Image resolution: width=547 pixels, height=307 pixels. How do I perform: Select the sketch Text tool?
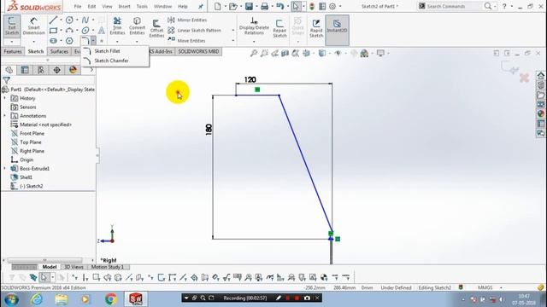(x=102, y=31)
